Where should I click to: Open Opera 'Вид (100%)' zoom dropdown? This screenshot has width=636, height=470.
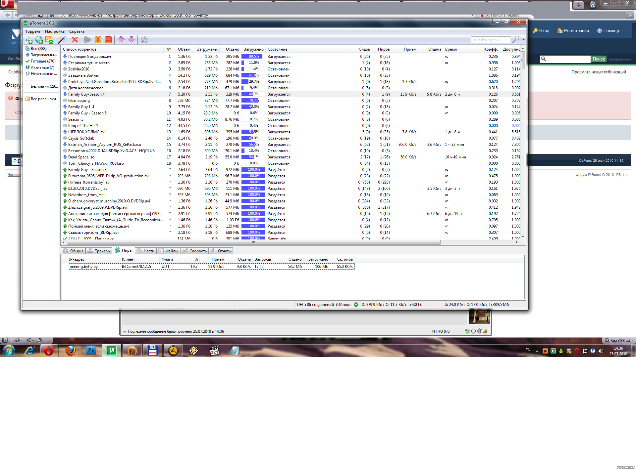619,341
